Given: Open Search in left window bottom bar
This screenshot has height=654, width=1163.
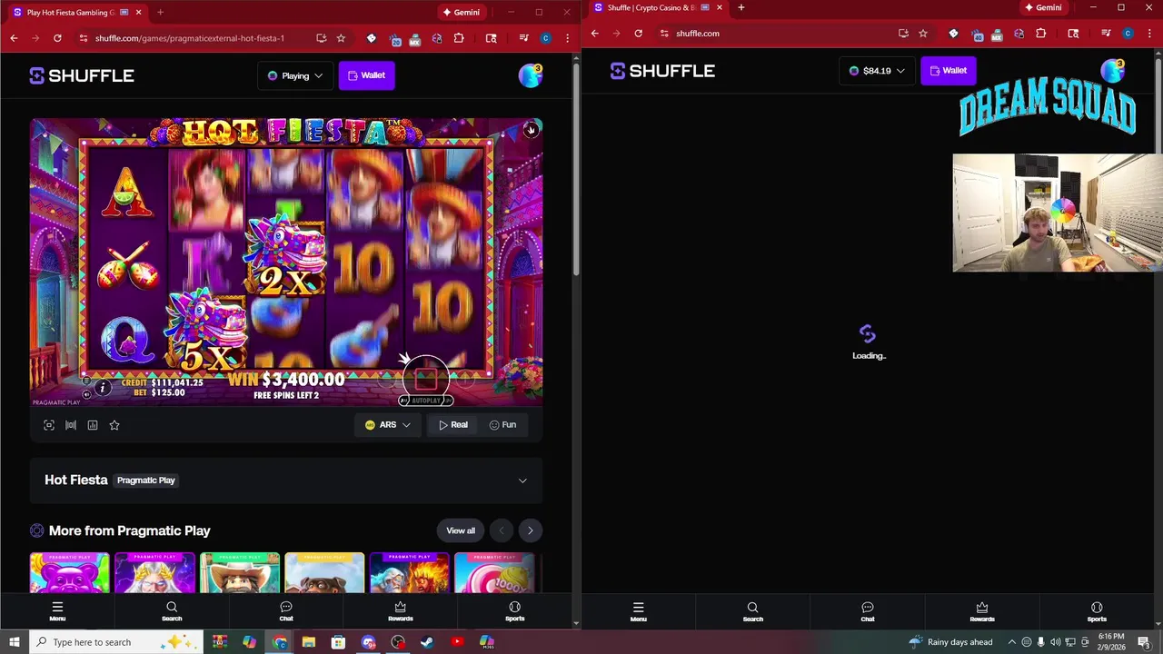Looking at the screenshot, I should tap(172, 611).
